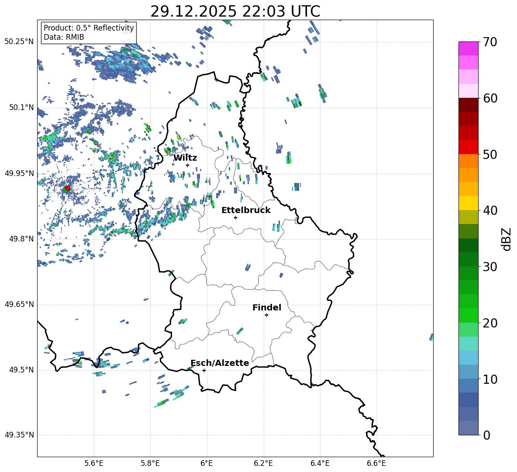Viewport: 517px width, 472px height.
Task: Click the 5.6°E longitude label
Action: pyautogui.click(x=94, y=463)
